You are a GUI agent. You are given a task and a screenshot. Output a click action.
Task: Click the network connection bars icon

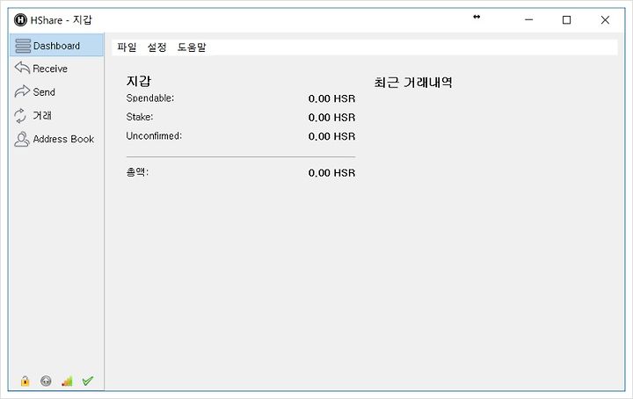67,381
